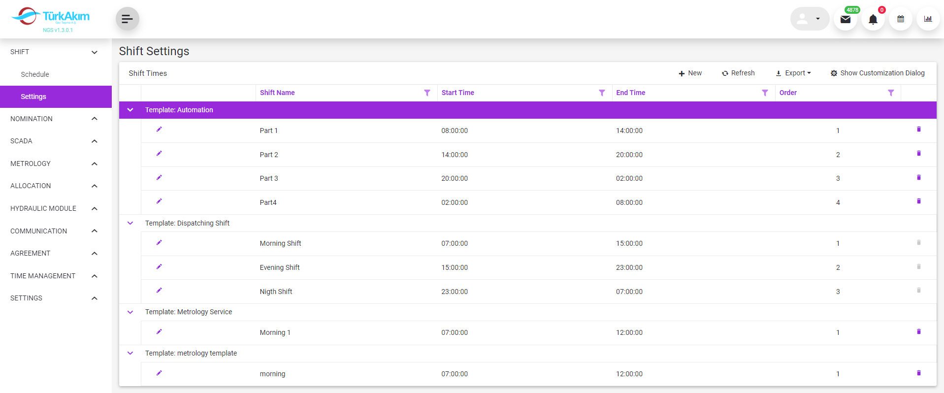The width and height of the screenshot is (944, 393).
Task: Edit the Part 1 shift row
Action: click(x=159, y=130)
